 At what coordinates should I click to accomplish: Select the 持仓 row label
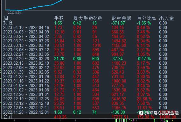[x=8, y=23]
